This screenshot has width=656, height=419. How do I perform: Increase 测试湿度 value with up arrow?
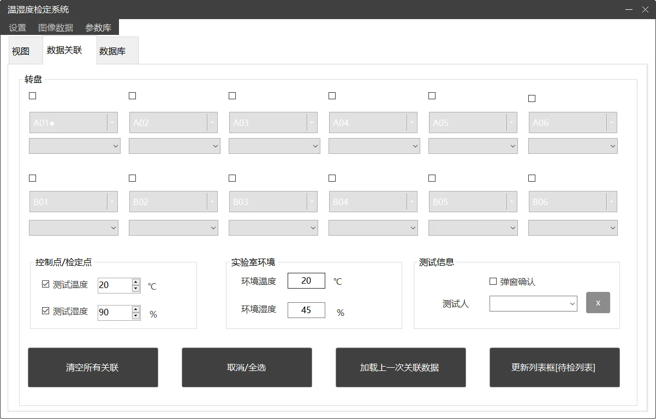tap(136, 309)
